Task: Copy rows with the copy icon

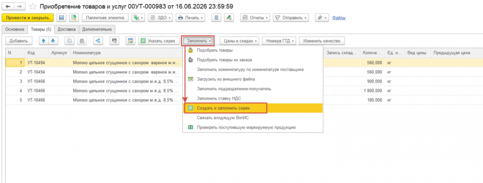Action: 69,40
